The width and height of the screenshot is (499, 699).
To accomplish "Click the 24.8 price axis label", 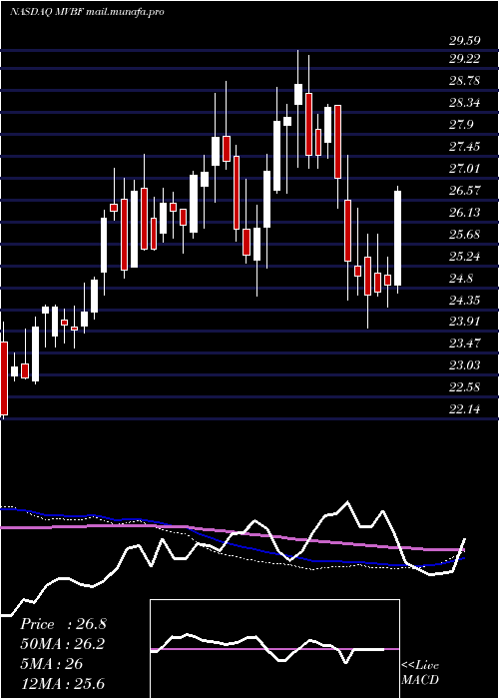I will pyautogui.click(x=461, y=279).
